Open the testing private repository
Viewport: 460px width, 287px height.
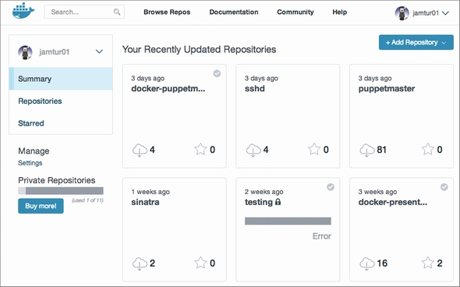pos(259,202)
